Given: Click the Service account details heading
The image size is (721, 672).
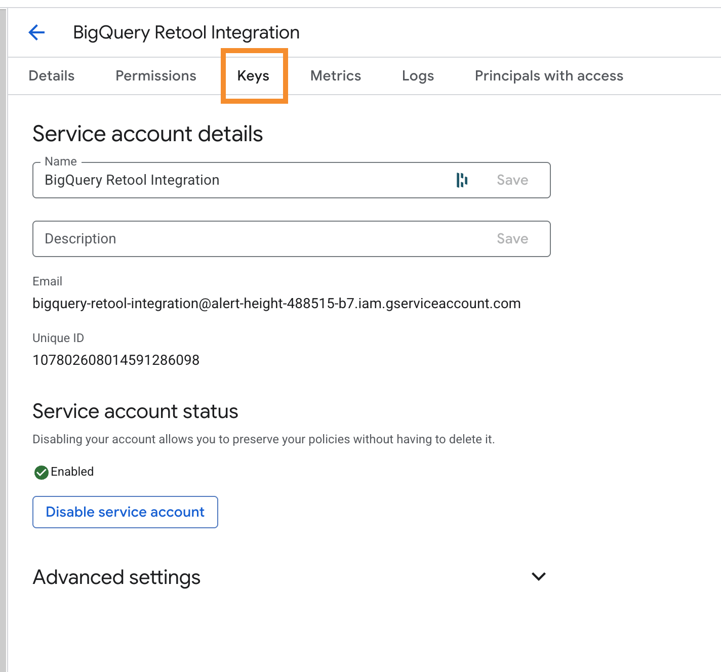Looking at the screenshot, I should click(148, 134).
